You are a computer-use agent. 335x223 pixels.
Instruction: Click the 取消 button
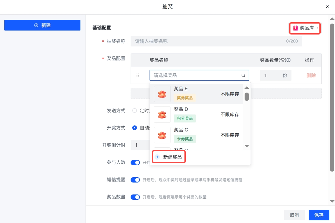coord(294,215)
